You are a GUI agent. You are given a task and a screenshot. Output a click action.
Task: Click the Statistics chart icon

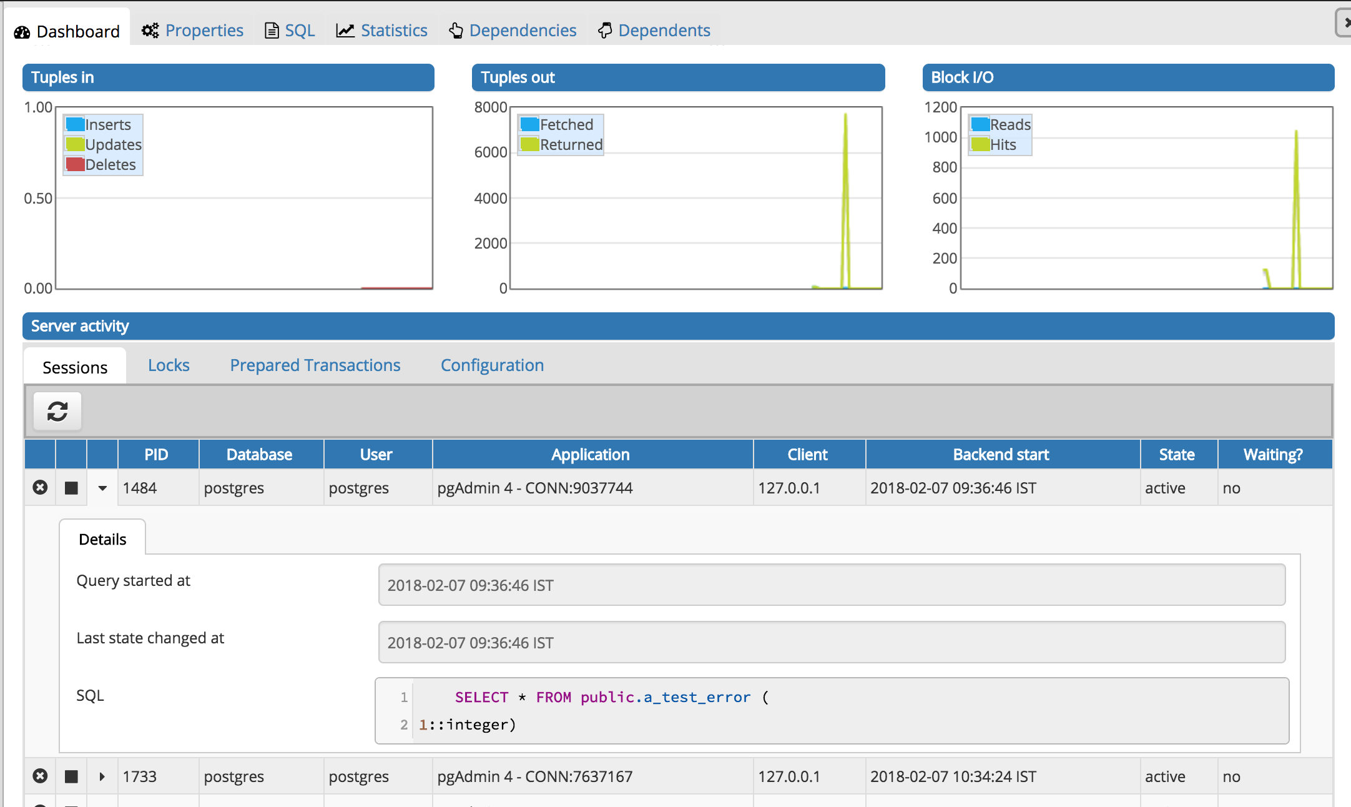coord(345,31)
